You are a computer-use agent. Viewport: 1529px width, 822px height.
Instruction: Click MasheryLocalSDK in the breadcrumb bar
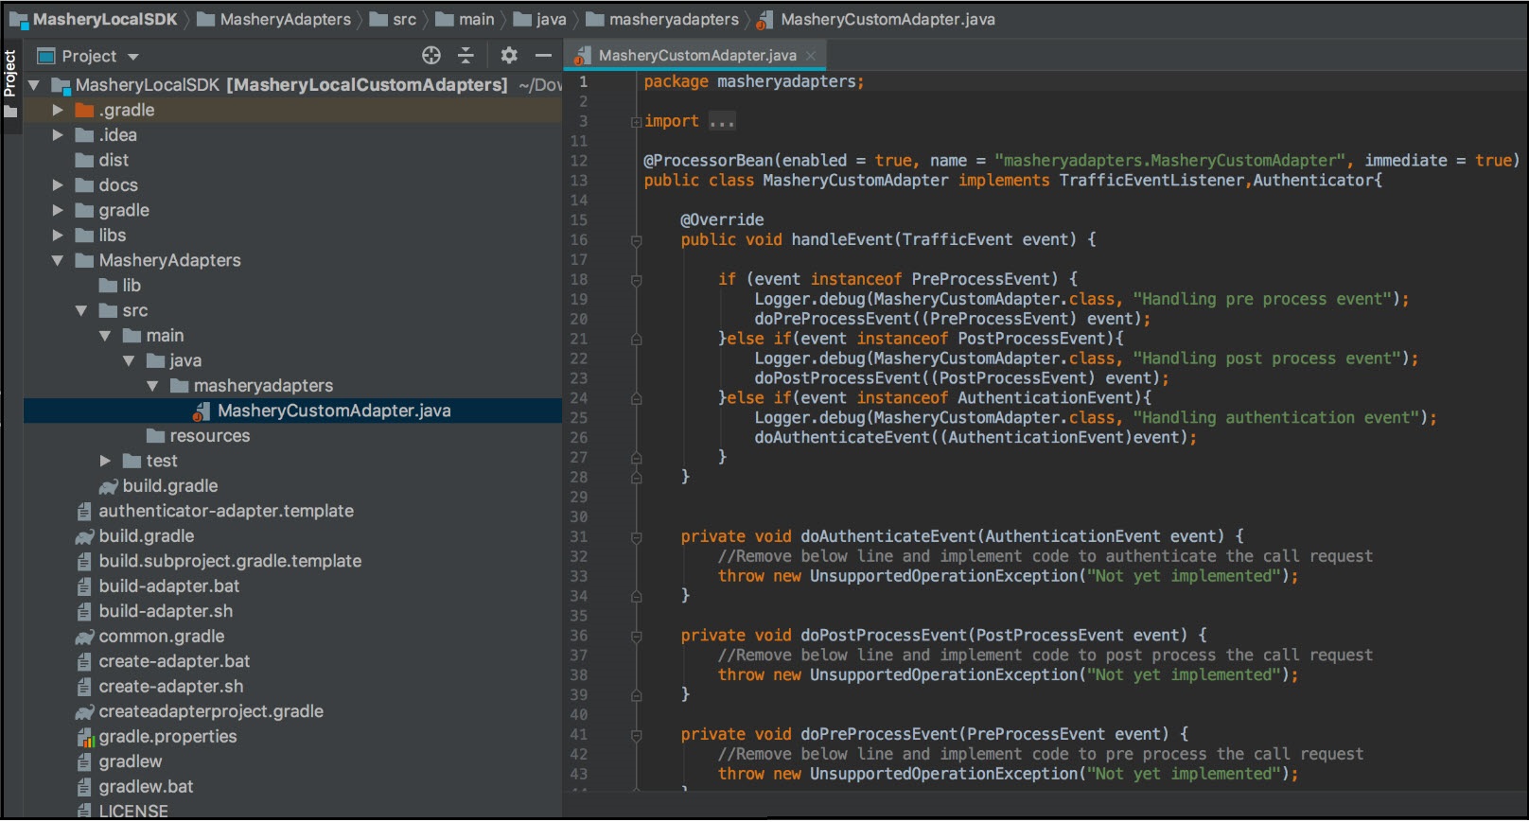pos(104,20)
